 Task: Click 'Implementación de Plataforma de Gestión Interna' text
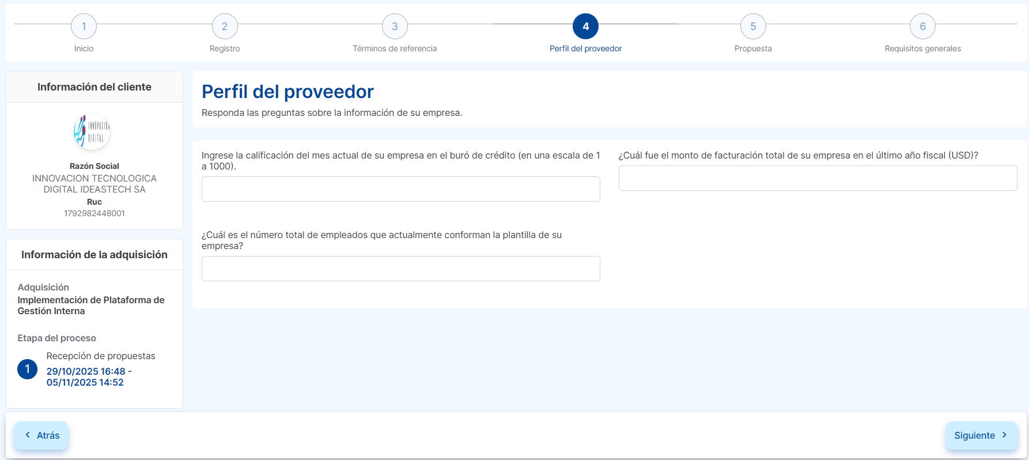pyautogui.click(x=91, y=306)
